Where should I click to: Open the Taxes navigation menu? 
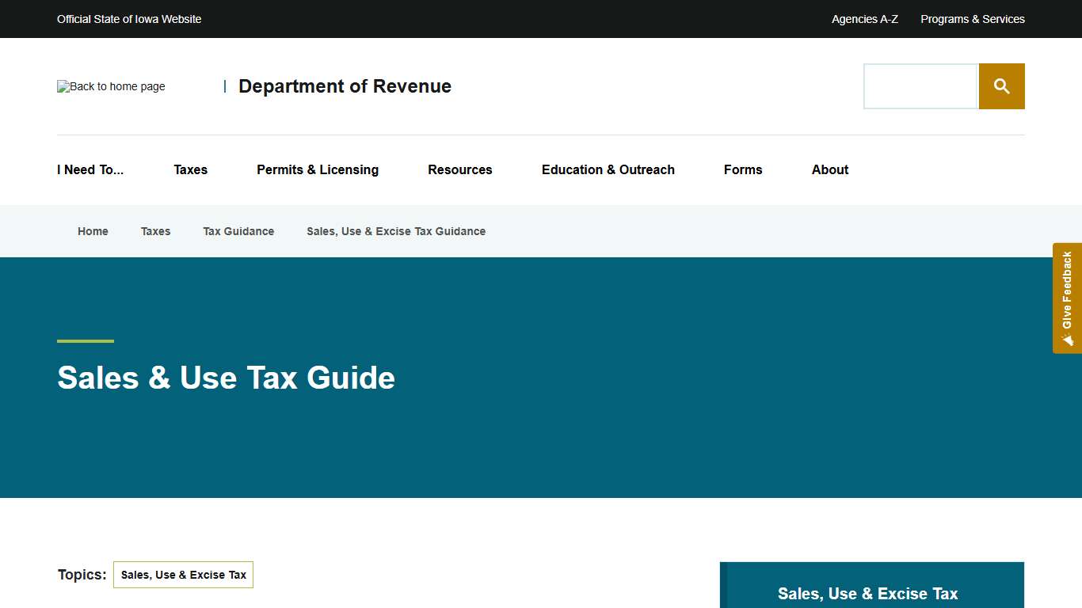coord(190,169)
